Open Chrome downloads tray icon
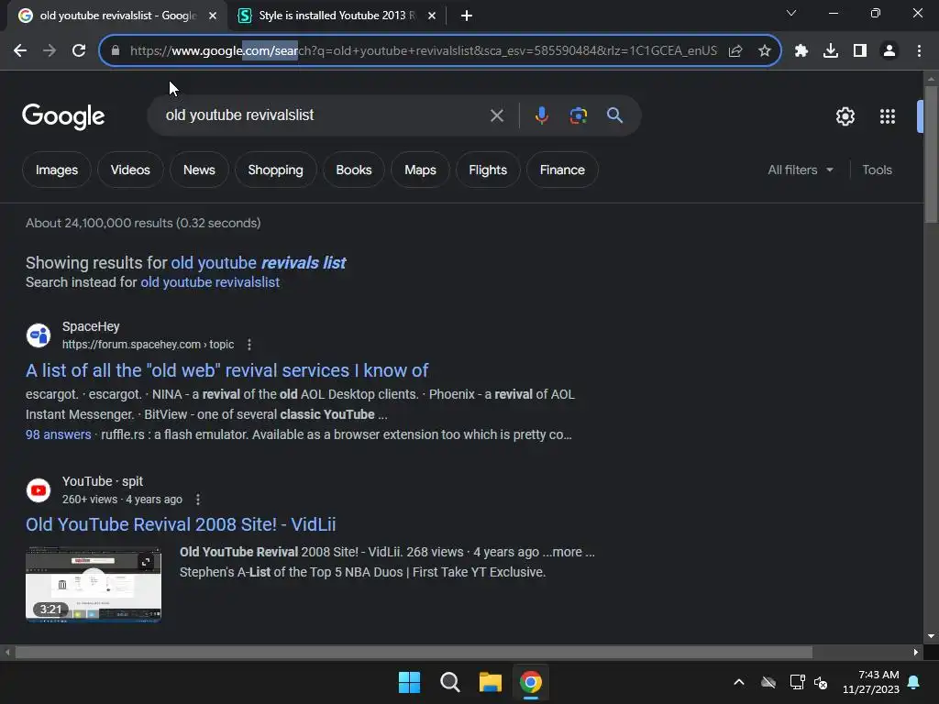 [x=831, y=51]
